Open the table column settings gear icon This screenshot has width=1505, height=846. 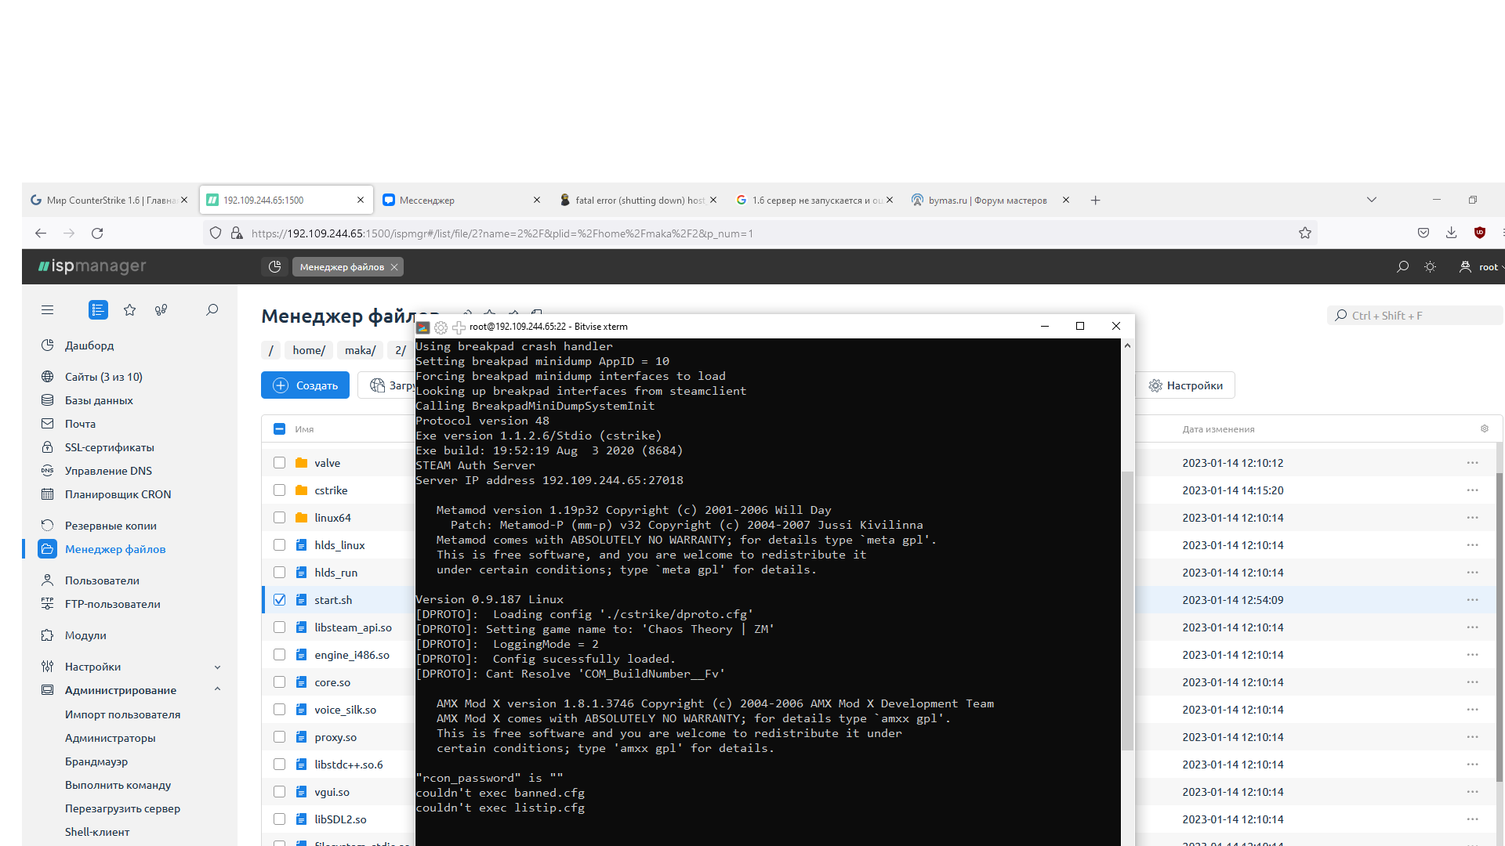[x=1484, y=429]
